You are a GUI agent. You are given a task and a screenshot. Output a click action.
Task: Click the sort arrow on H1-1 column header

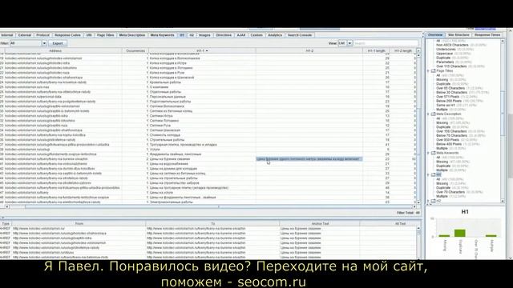(x=207, y=51)
